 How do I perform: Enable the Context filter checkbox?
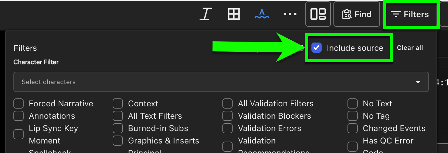pos(118,103)
